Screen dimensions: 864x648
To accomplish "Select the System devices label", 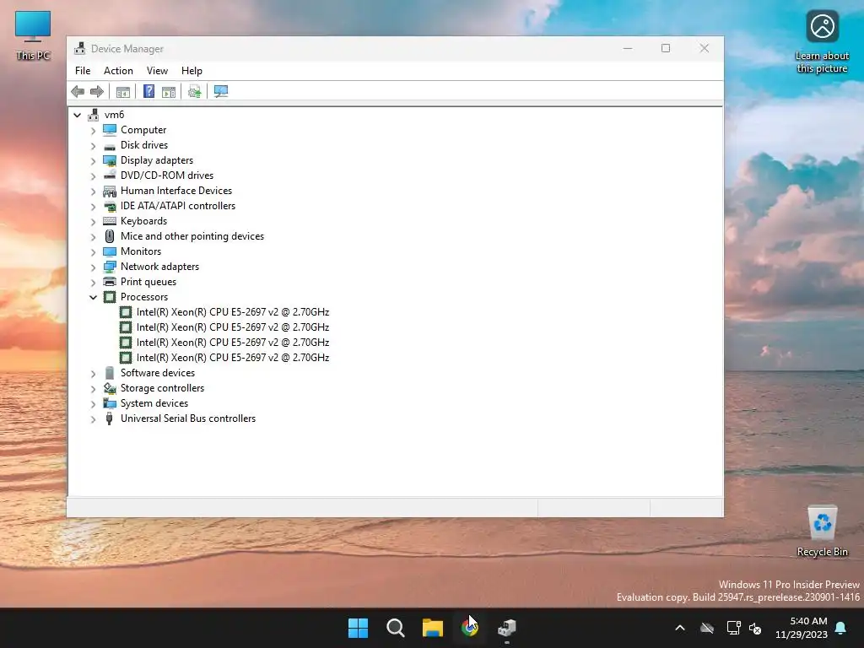I will click(x=154, y=403).
